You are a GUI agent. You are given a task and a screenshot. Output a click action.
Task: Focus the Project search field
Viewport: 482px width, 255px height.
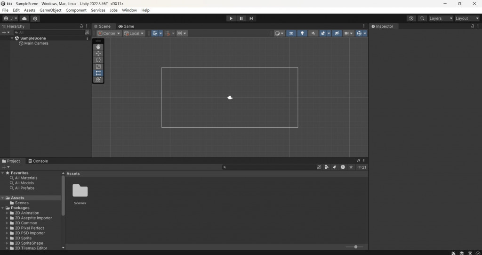[269, 167]
